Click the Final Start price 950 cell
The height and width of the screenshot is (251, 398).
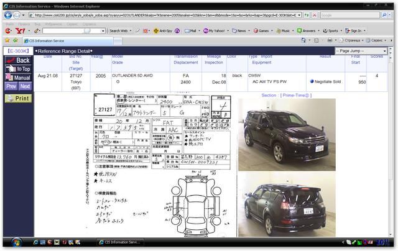tap(362, 82)
